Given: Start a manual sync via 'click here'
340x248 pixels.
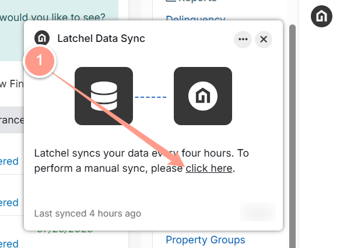Looking at the screenshot, I should tap(209, 168).
